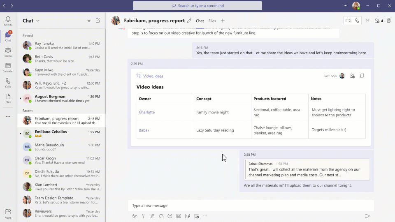Open the screen sharing button

(368, 21)
